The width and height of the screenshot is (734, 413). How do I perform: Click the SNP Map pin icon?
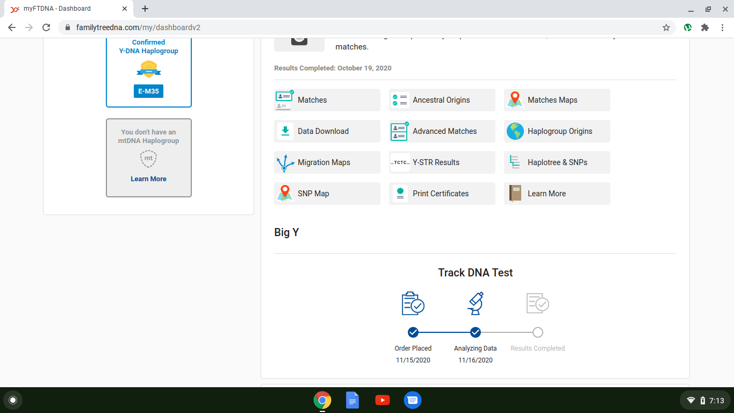pyautogui.click(x=285, y=194)
